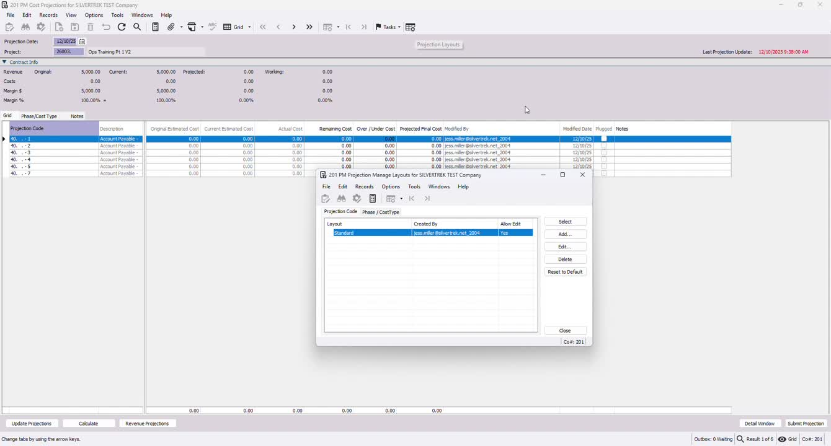Go to next record arrow in main toolbar
This screenshot has width=831, height=446.
click(x=294, y=27)
